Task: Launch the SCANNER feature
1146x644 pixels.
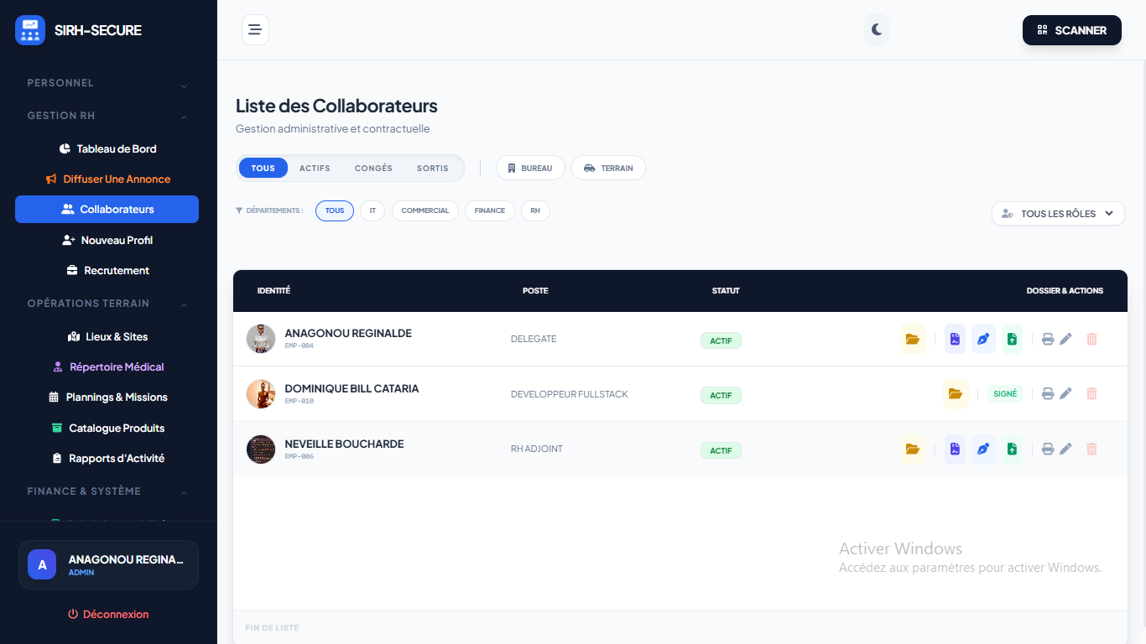Action: [1071, 29]
